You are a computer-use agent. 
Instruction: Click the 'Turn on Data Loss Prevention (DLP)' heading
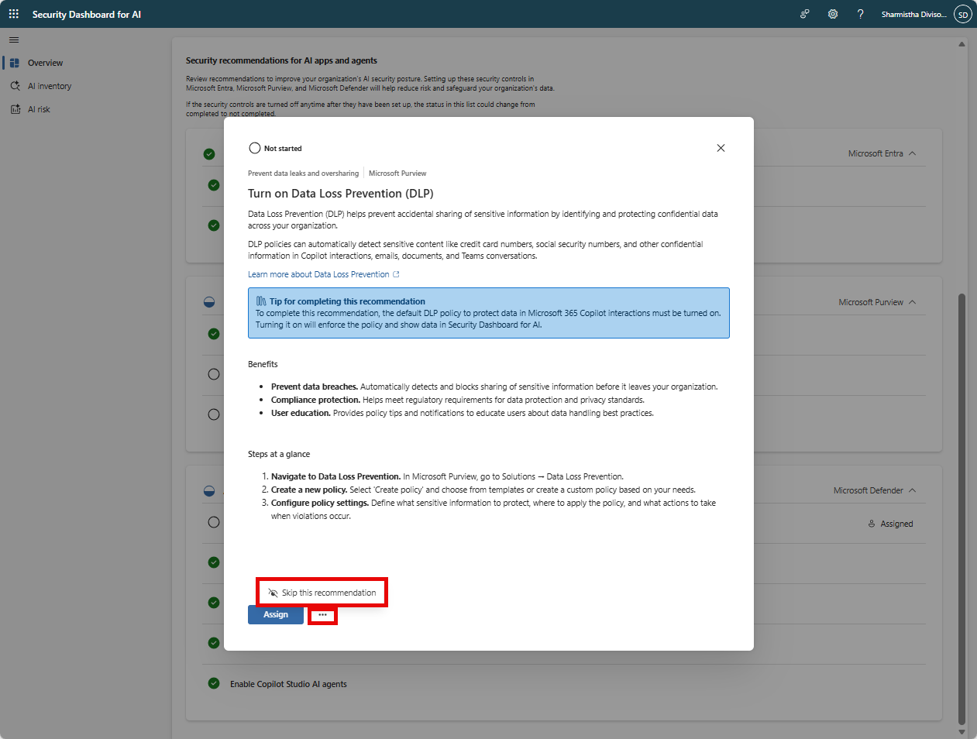coord(341,194)
